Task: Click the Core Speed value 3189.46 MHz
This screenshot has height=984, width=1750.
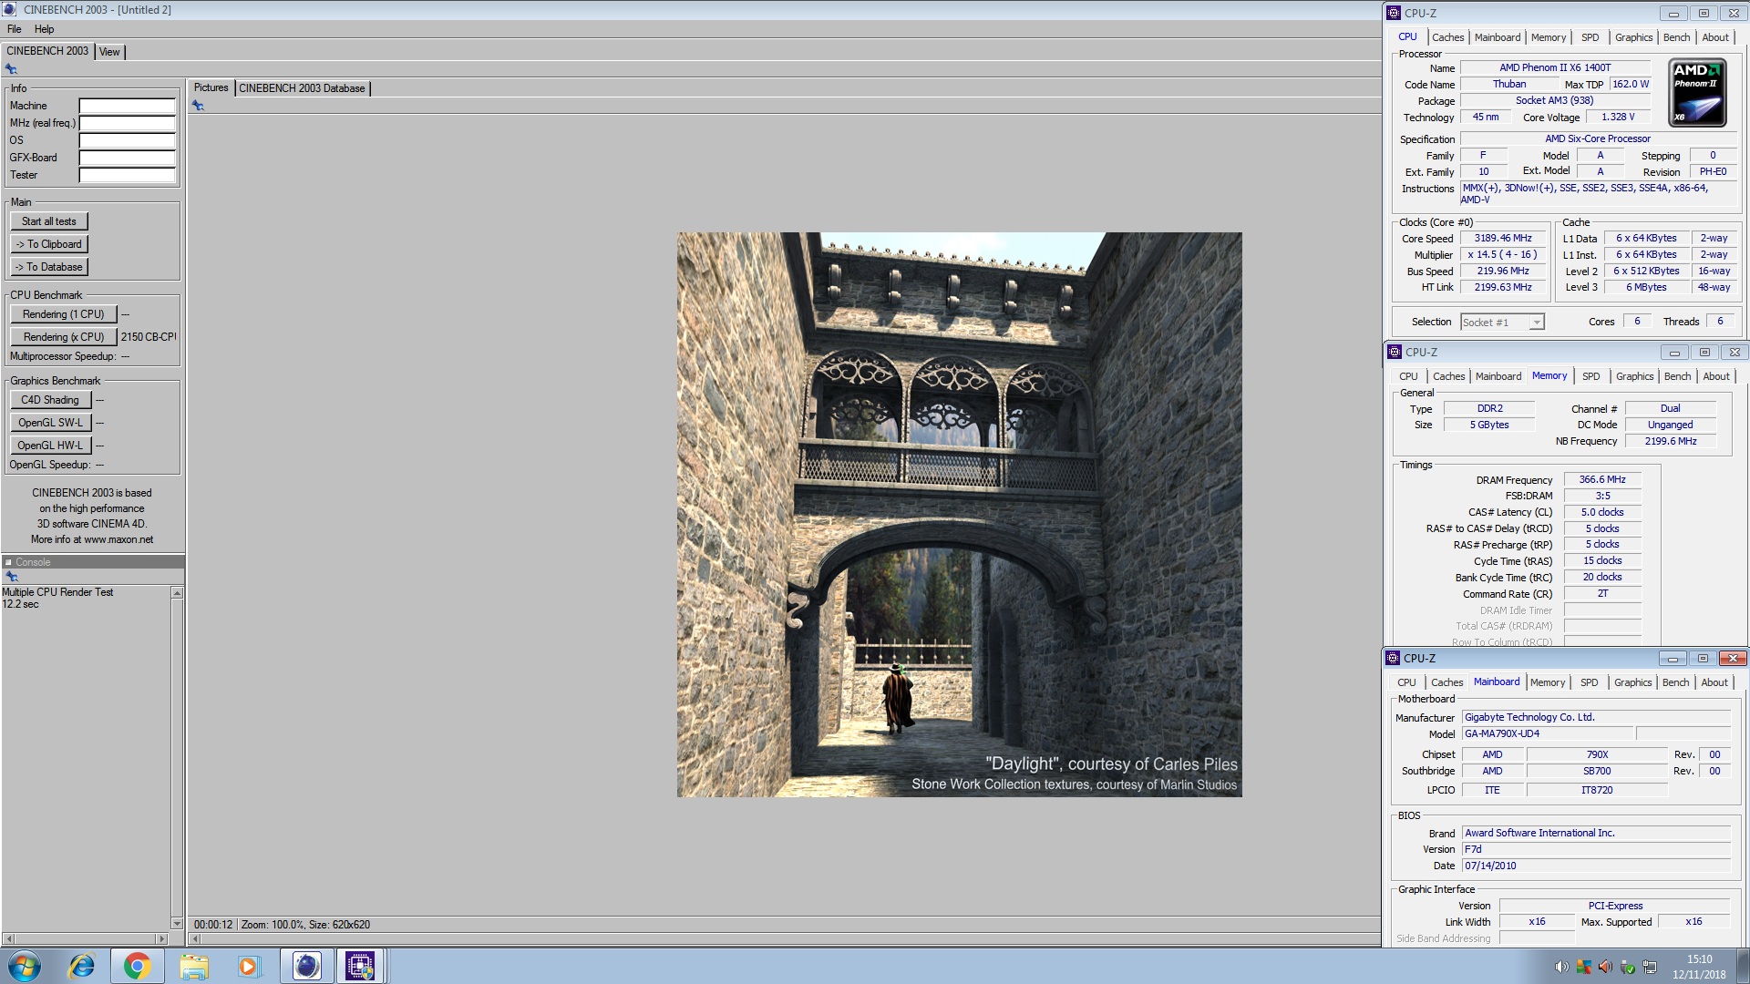Action: (1503, 238)
